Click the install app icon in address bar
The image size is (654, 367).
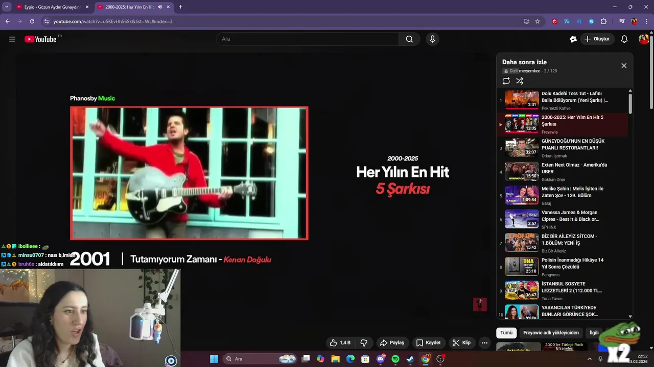click(x=526, y=21)
